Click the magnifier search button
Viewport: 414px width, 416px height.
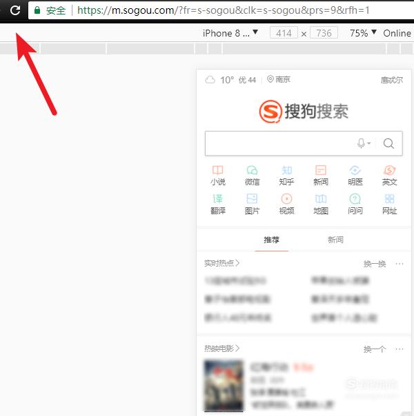tap(388, 143)
